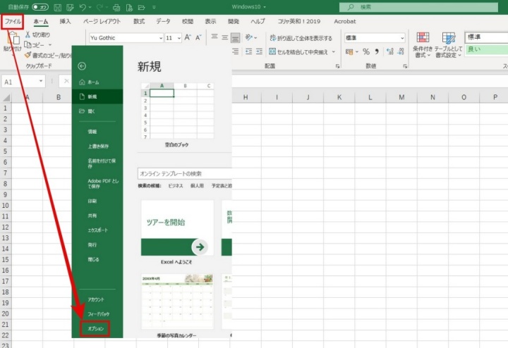Switch to the 校閲 ribbon tab
The image size is (508, 348).
click(187, 21)
